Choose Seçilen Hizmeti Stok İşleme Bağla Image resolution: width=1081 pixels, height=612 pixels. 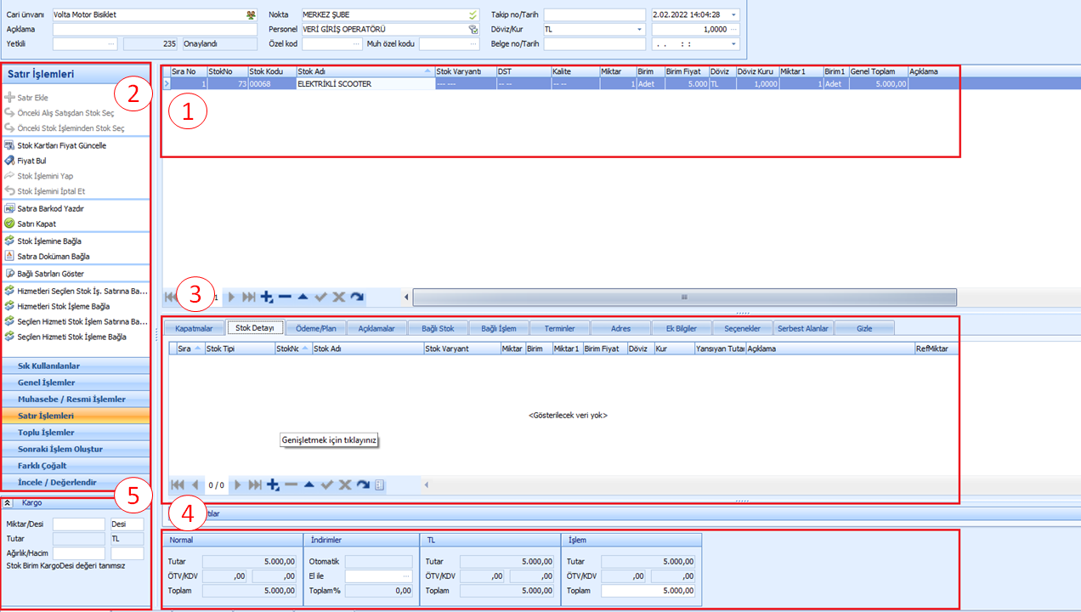click(71, 337)
